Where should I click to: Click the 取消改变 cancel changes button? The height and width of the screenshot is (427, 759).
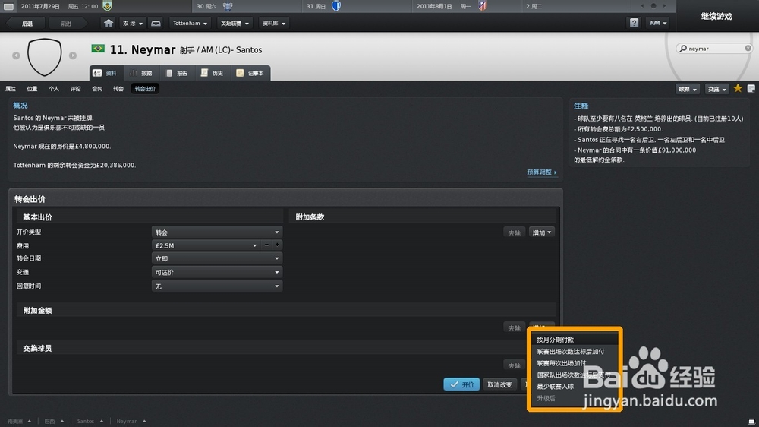499,384
